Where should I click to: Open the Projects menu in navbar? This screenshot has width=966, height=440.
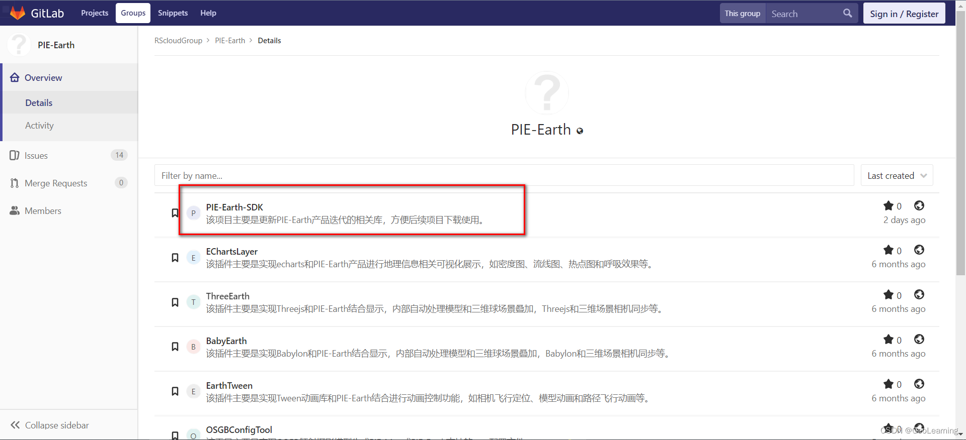[95, 13]
